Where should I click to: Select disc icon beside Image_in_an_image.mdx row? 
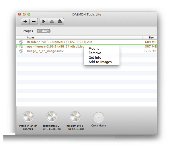coord(21,51)
